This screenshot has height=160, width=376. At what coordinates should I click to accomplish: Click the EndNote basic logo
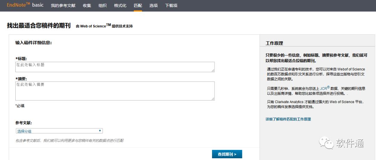pos(25,5)
